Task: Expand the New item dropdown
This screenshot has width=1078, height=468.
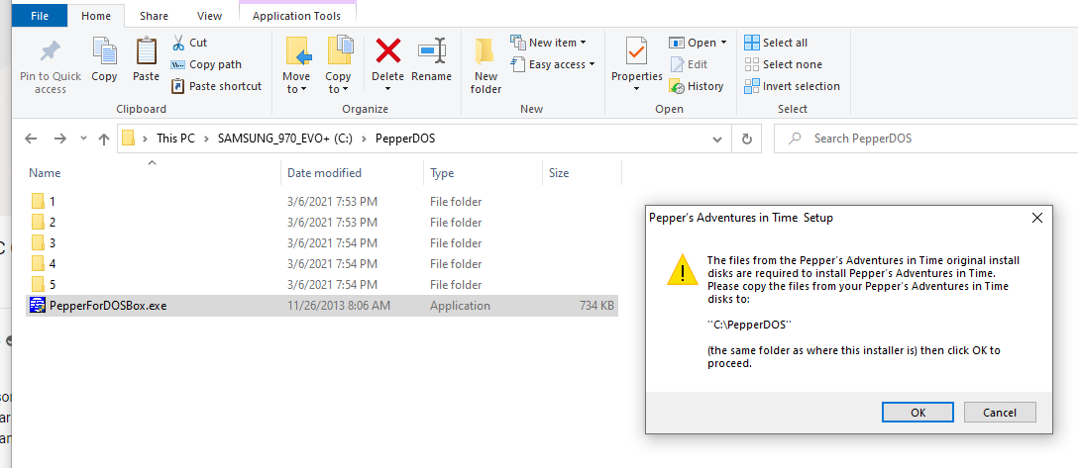Action: 549,43
